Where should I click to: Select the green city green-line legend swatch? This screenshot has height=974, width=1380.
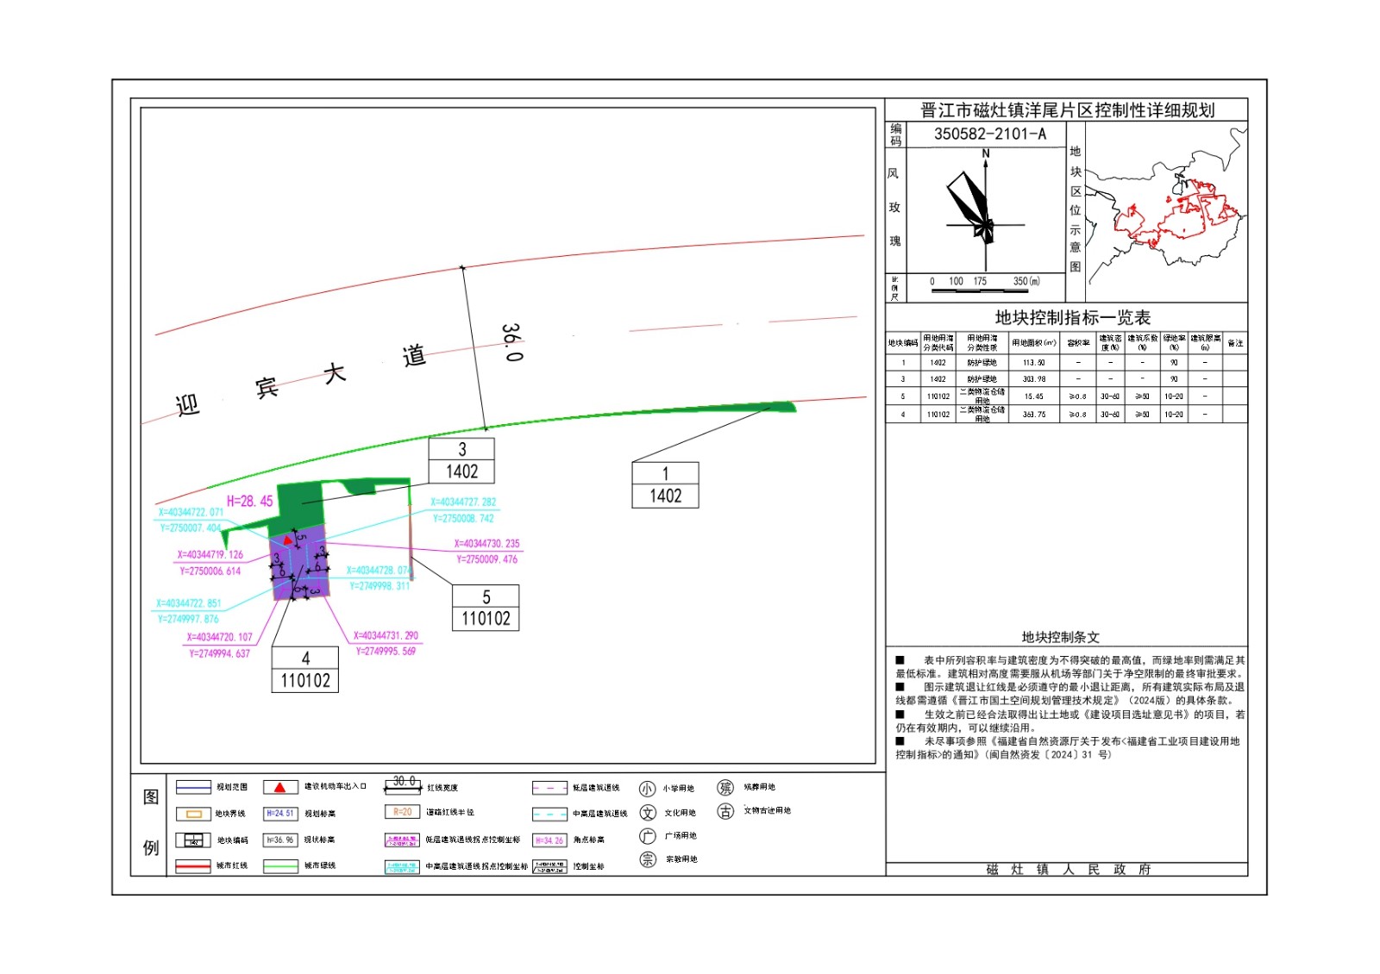point(280,865)
